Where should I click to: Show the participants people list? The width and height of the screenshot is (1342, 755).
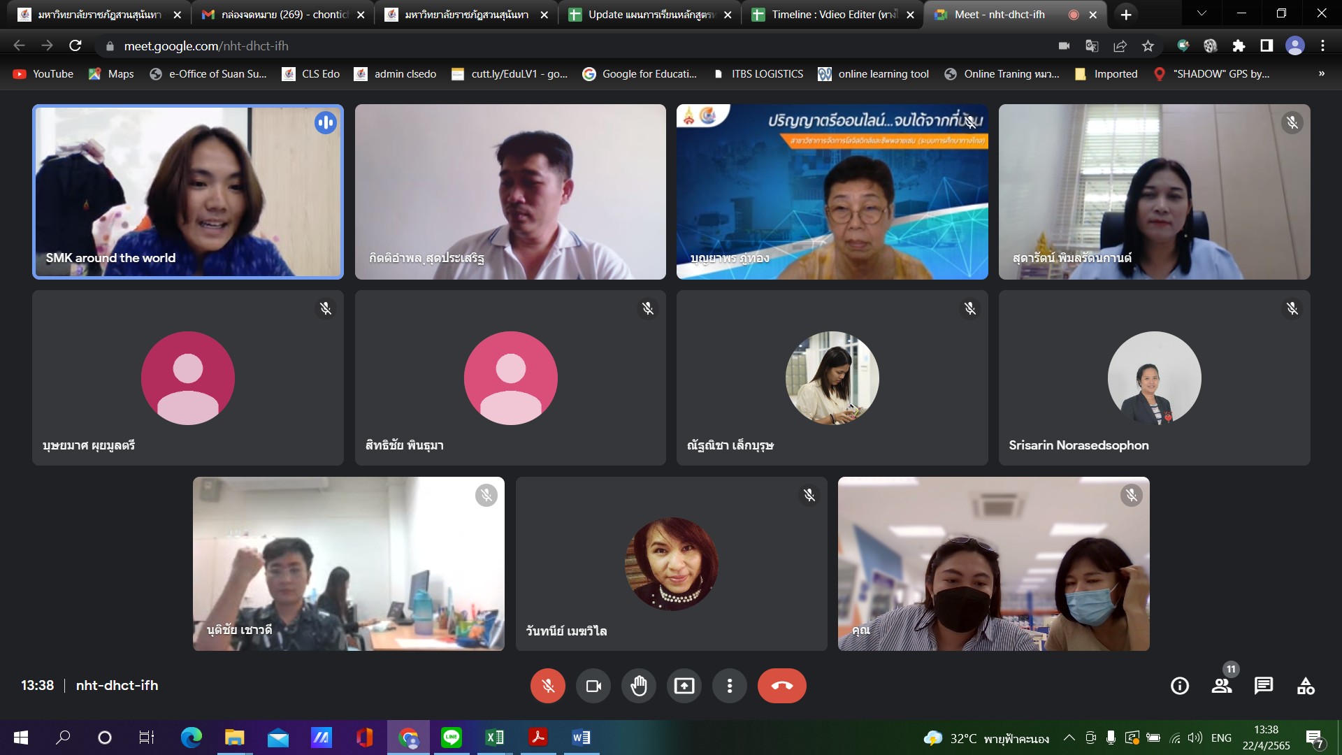pyautogui.click(x=1221, y=686)
